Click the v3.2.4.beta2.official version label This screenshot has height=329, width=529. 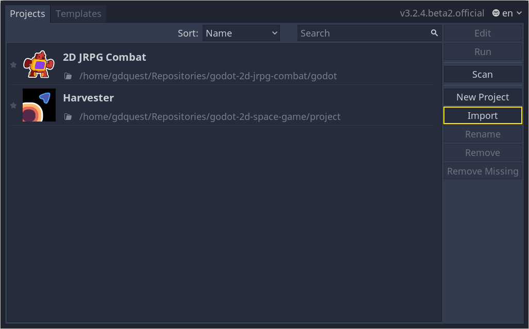pyautogui.click(x=442, y=13)
